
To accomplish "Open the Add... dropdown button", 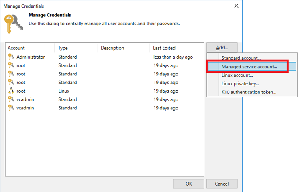I will [222, 47].
